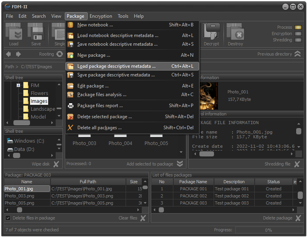Go forward with the right navigation arrow
The width and height of the screenshot is (308, 238).
[x=18, y=54]
